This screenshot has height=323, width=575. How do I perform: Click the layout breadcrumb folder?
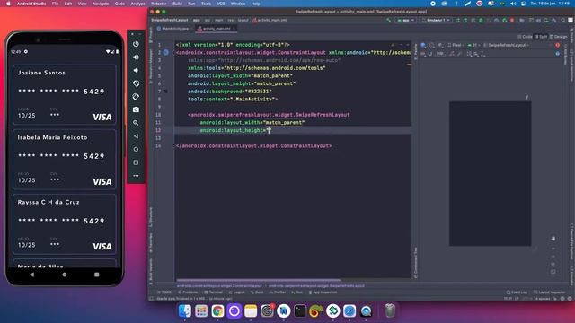click(243, 20)
